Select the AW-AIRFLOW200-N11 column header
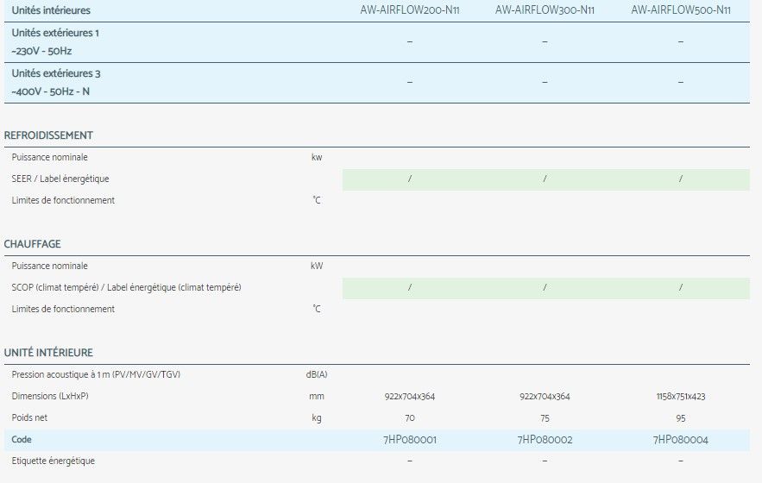This screenshot has width=762, height=483. [410, 10]
